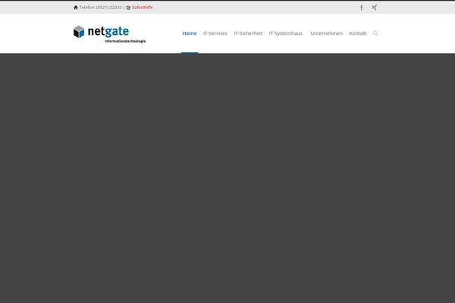Image resolution: width=455 pixels, height=303 pixels.
Task: Click the Informationstechnologie tagline
Action: [125, 41]
